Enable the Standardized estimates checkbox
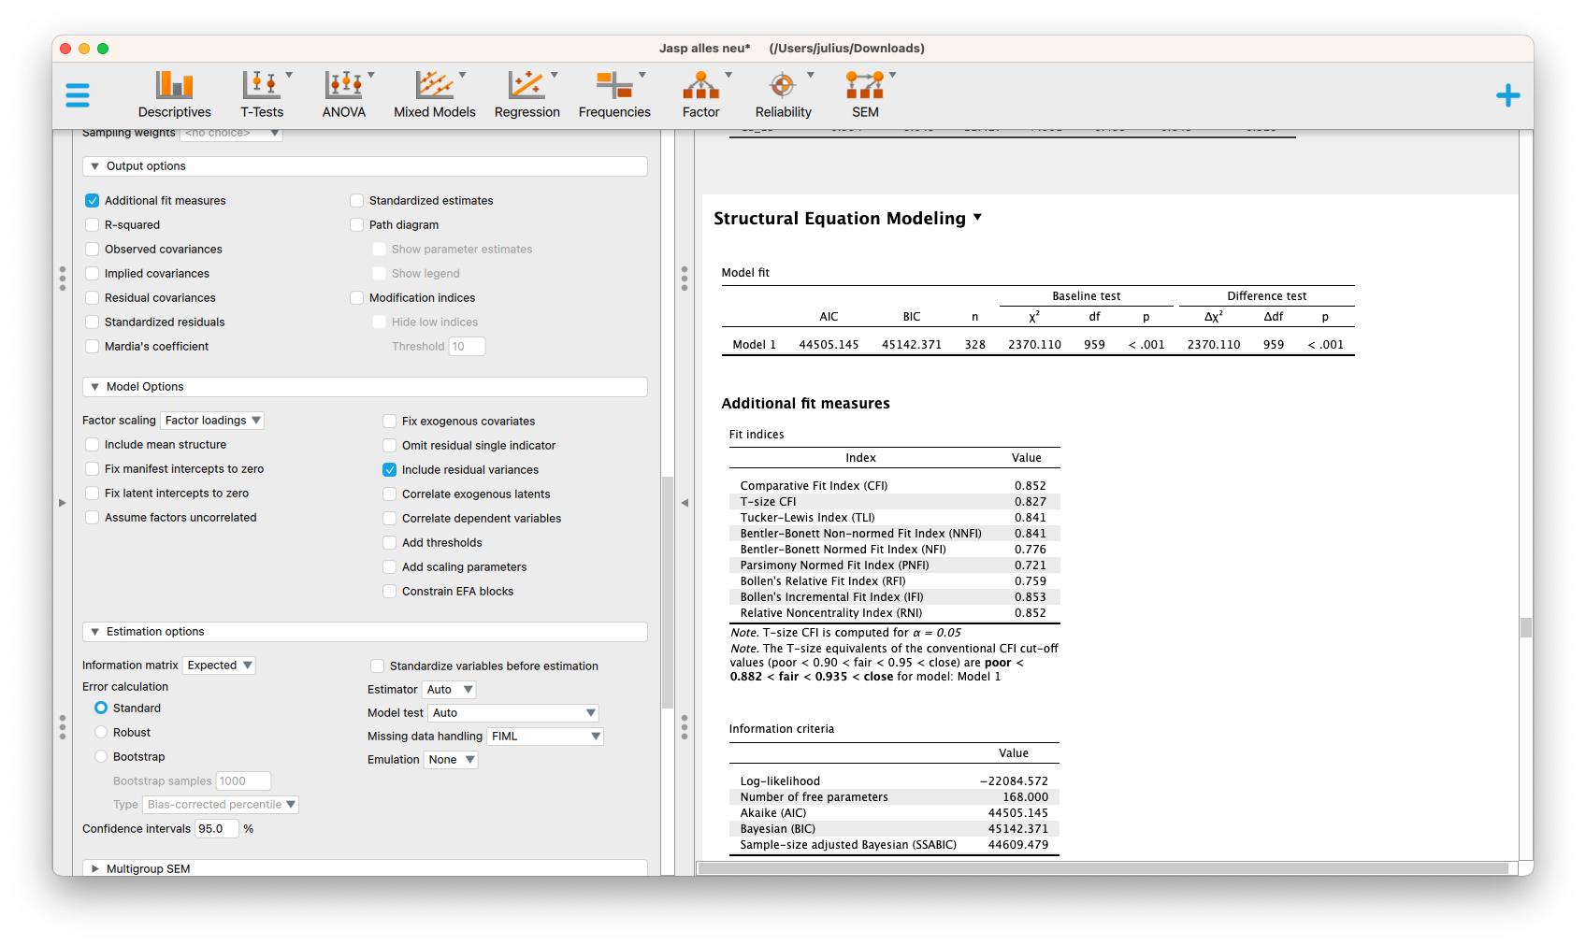Screen dimensions: 1586x945 356,200
